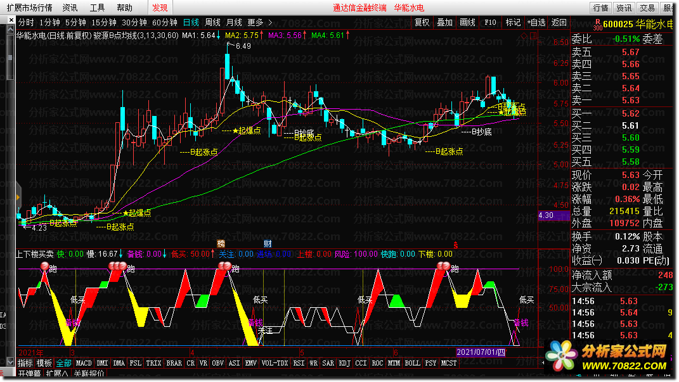Click the 叠加 overlay button

tap(444, 22)
